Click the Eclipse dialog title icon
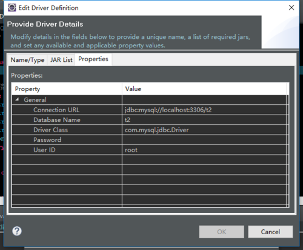Image resolution: width=303 pixels, height=250 pixels. pyautogui.click(x=12, y=8)
